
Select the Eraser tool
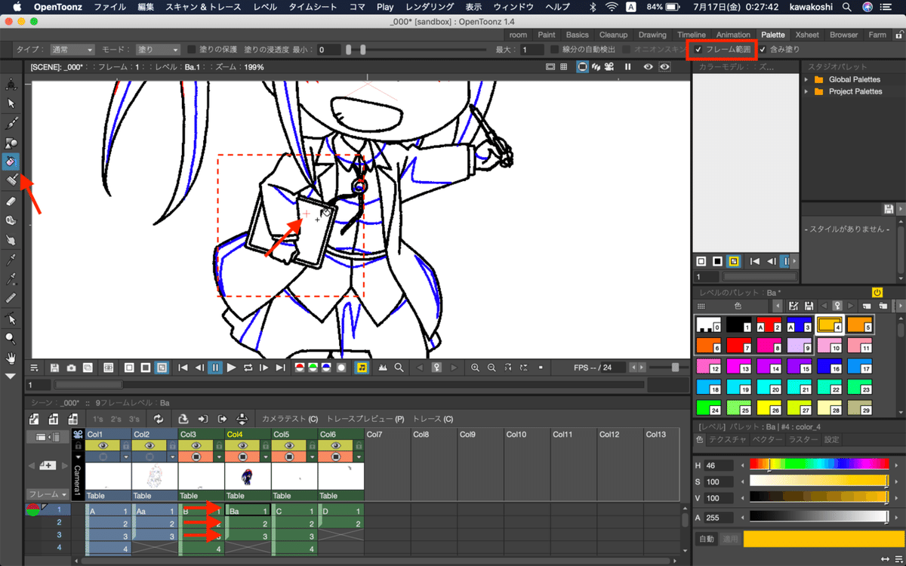point(11,201)
